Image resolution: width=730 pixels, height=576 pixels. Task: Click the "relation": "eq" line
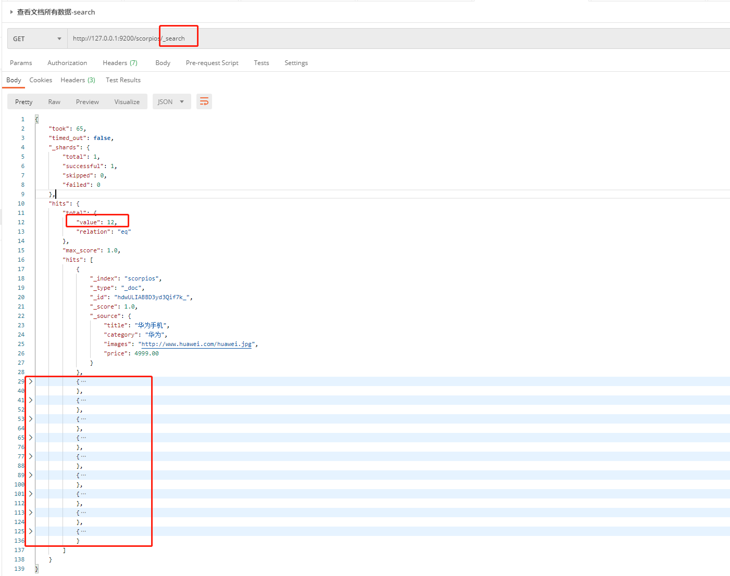[103, 232]
